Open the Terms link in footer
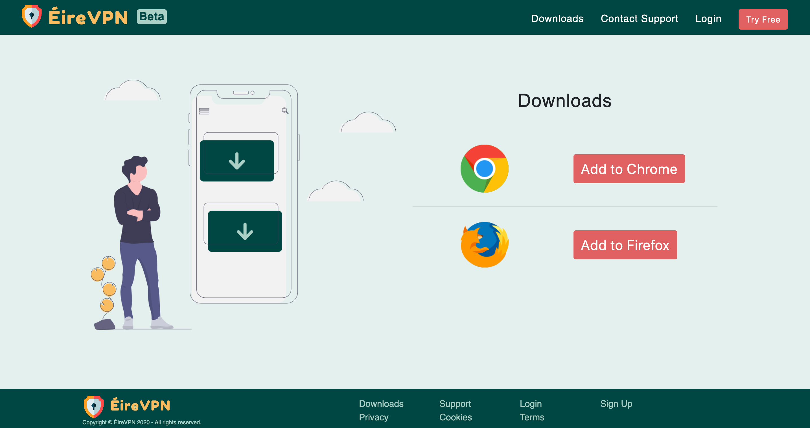The height and width of the screenshot is (428, 810). click(532, 417)
